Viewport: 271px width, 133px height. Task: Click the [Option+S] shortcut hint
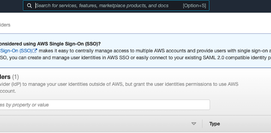click(x=194, y=6)
